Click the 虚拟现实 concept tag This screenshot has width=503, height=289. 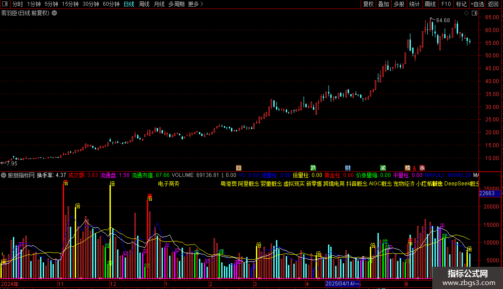294,184
